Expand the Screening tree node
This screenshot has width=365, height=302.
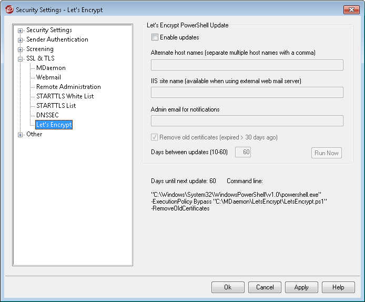(21, 49)
